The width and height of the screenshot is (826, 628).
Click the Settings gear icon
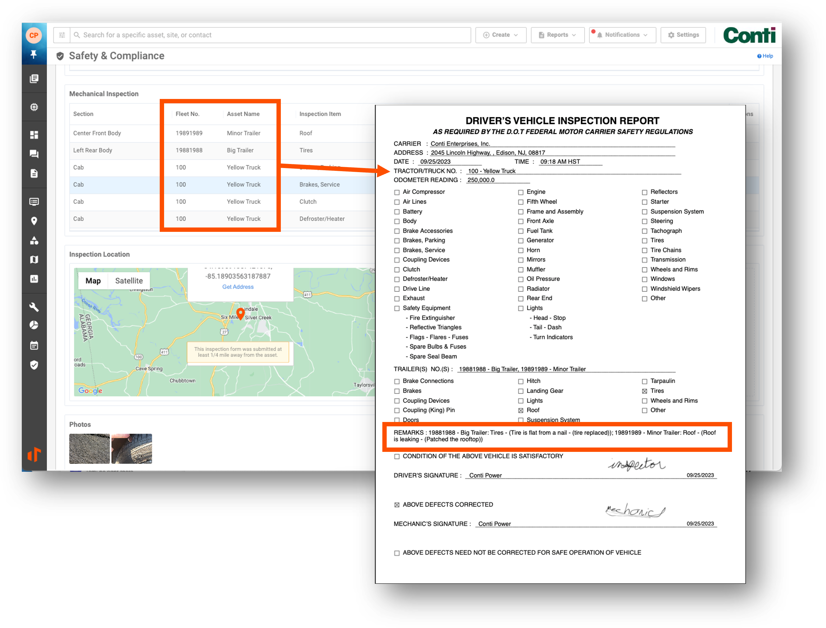671,35
